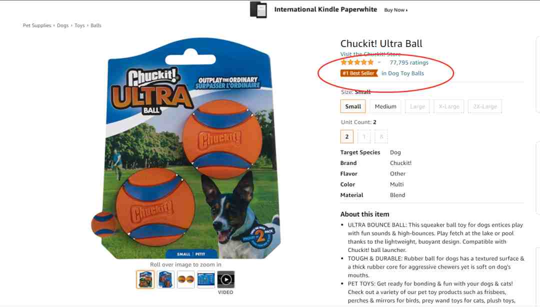Choose the Large size option
The width and height of the screenshot is (540, 307).
(x=417, y=106)
